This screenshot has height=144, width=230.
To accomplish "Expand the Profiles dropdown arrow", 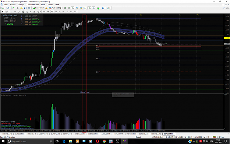I will pos(10,8).
